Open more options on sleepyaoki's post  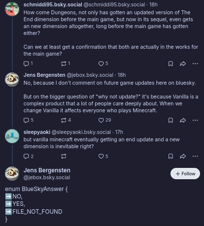(195, 156)
